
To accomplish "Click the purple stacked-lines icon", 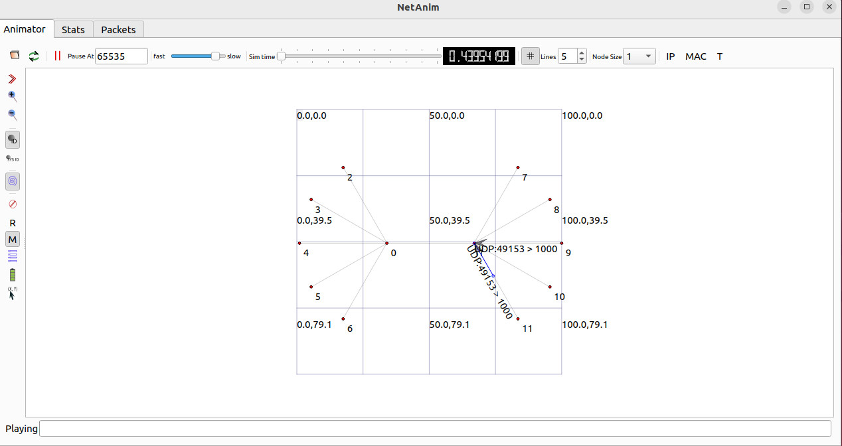I will [x=12, y=256].
